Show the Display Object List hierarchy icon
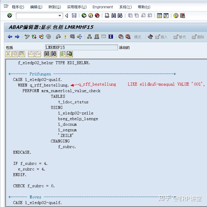This screenshot has width=207, height=207. pyautogui.click(x=89, y=37)
